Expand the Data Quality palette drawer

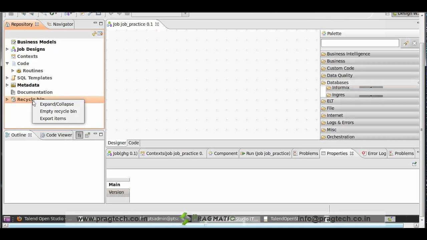point(370,75)
